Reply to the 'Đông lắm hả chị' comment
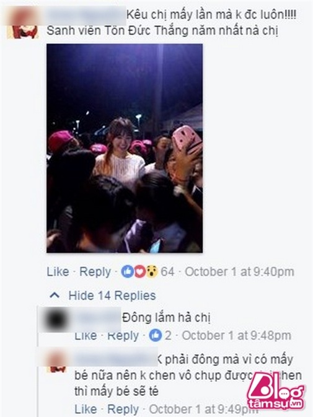 tap(123, 336)
